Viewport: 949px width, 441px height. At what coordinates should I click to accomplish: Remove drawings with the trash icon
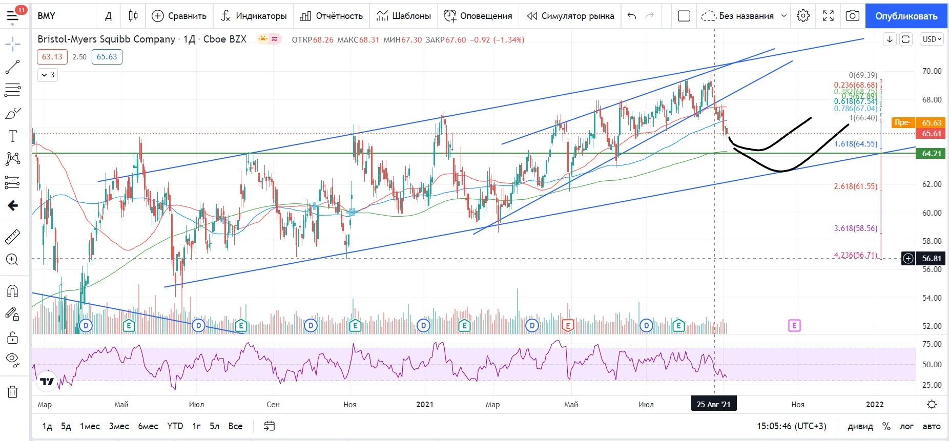point(13,392)
